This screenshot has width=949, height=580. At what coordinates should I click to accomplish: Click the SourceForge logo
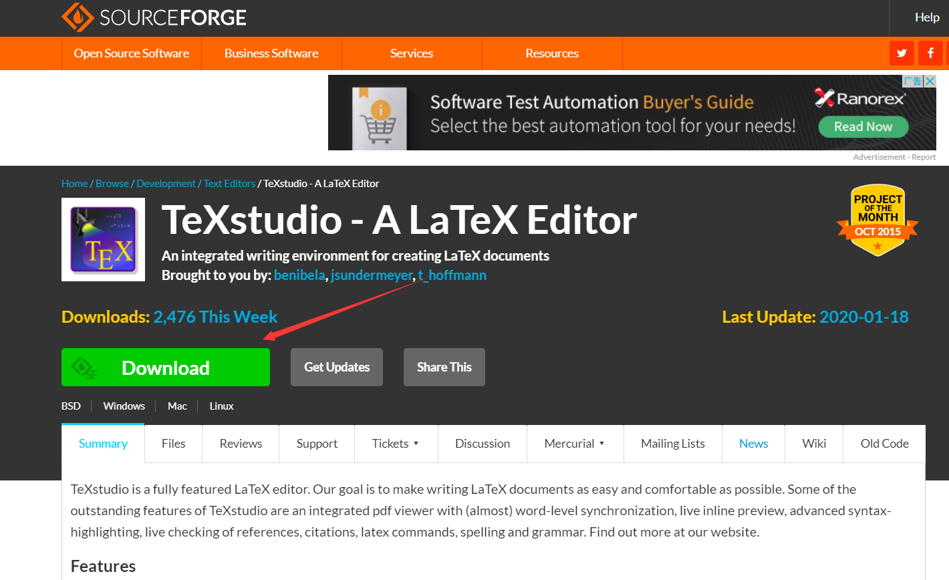(153, 17)
